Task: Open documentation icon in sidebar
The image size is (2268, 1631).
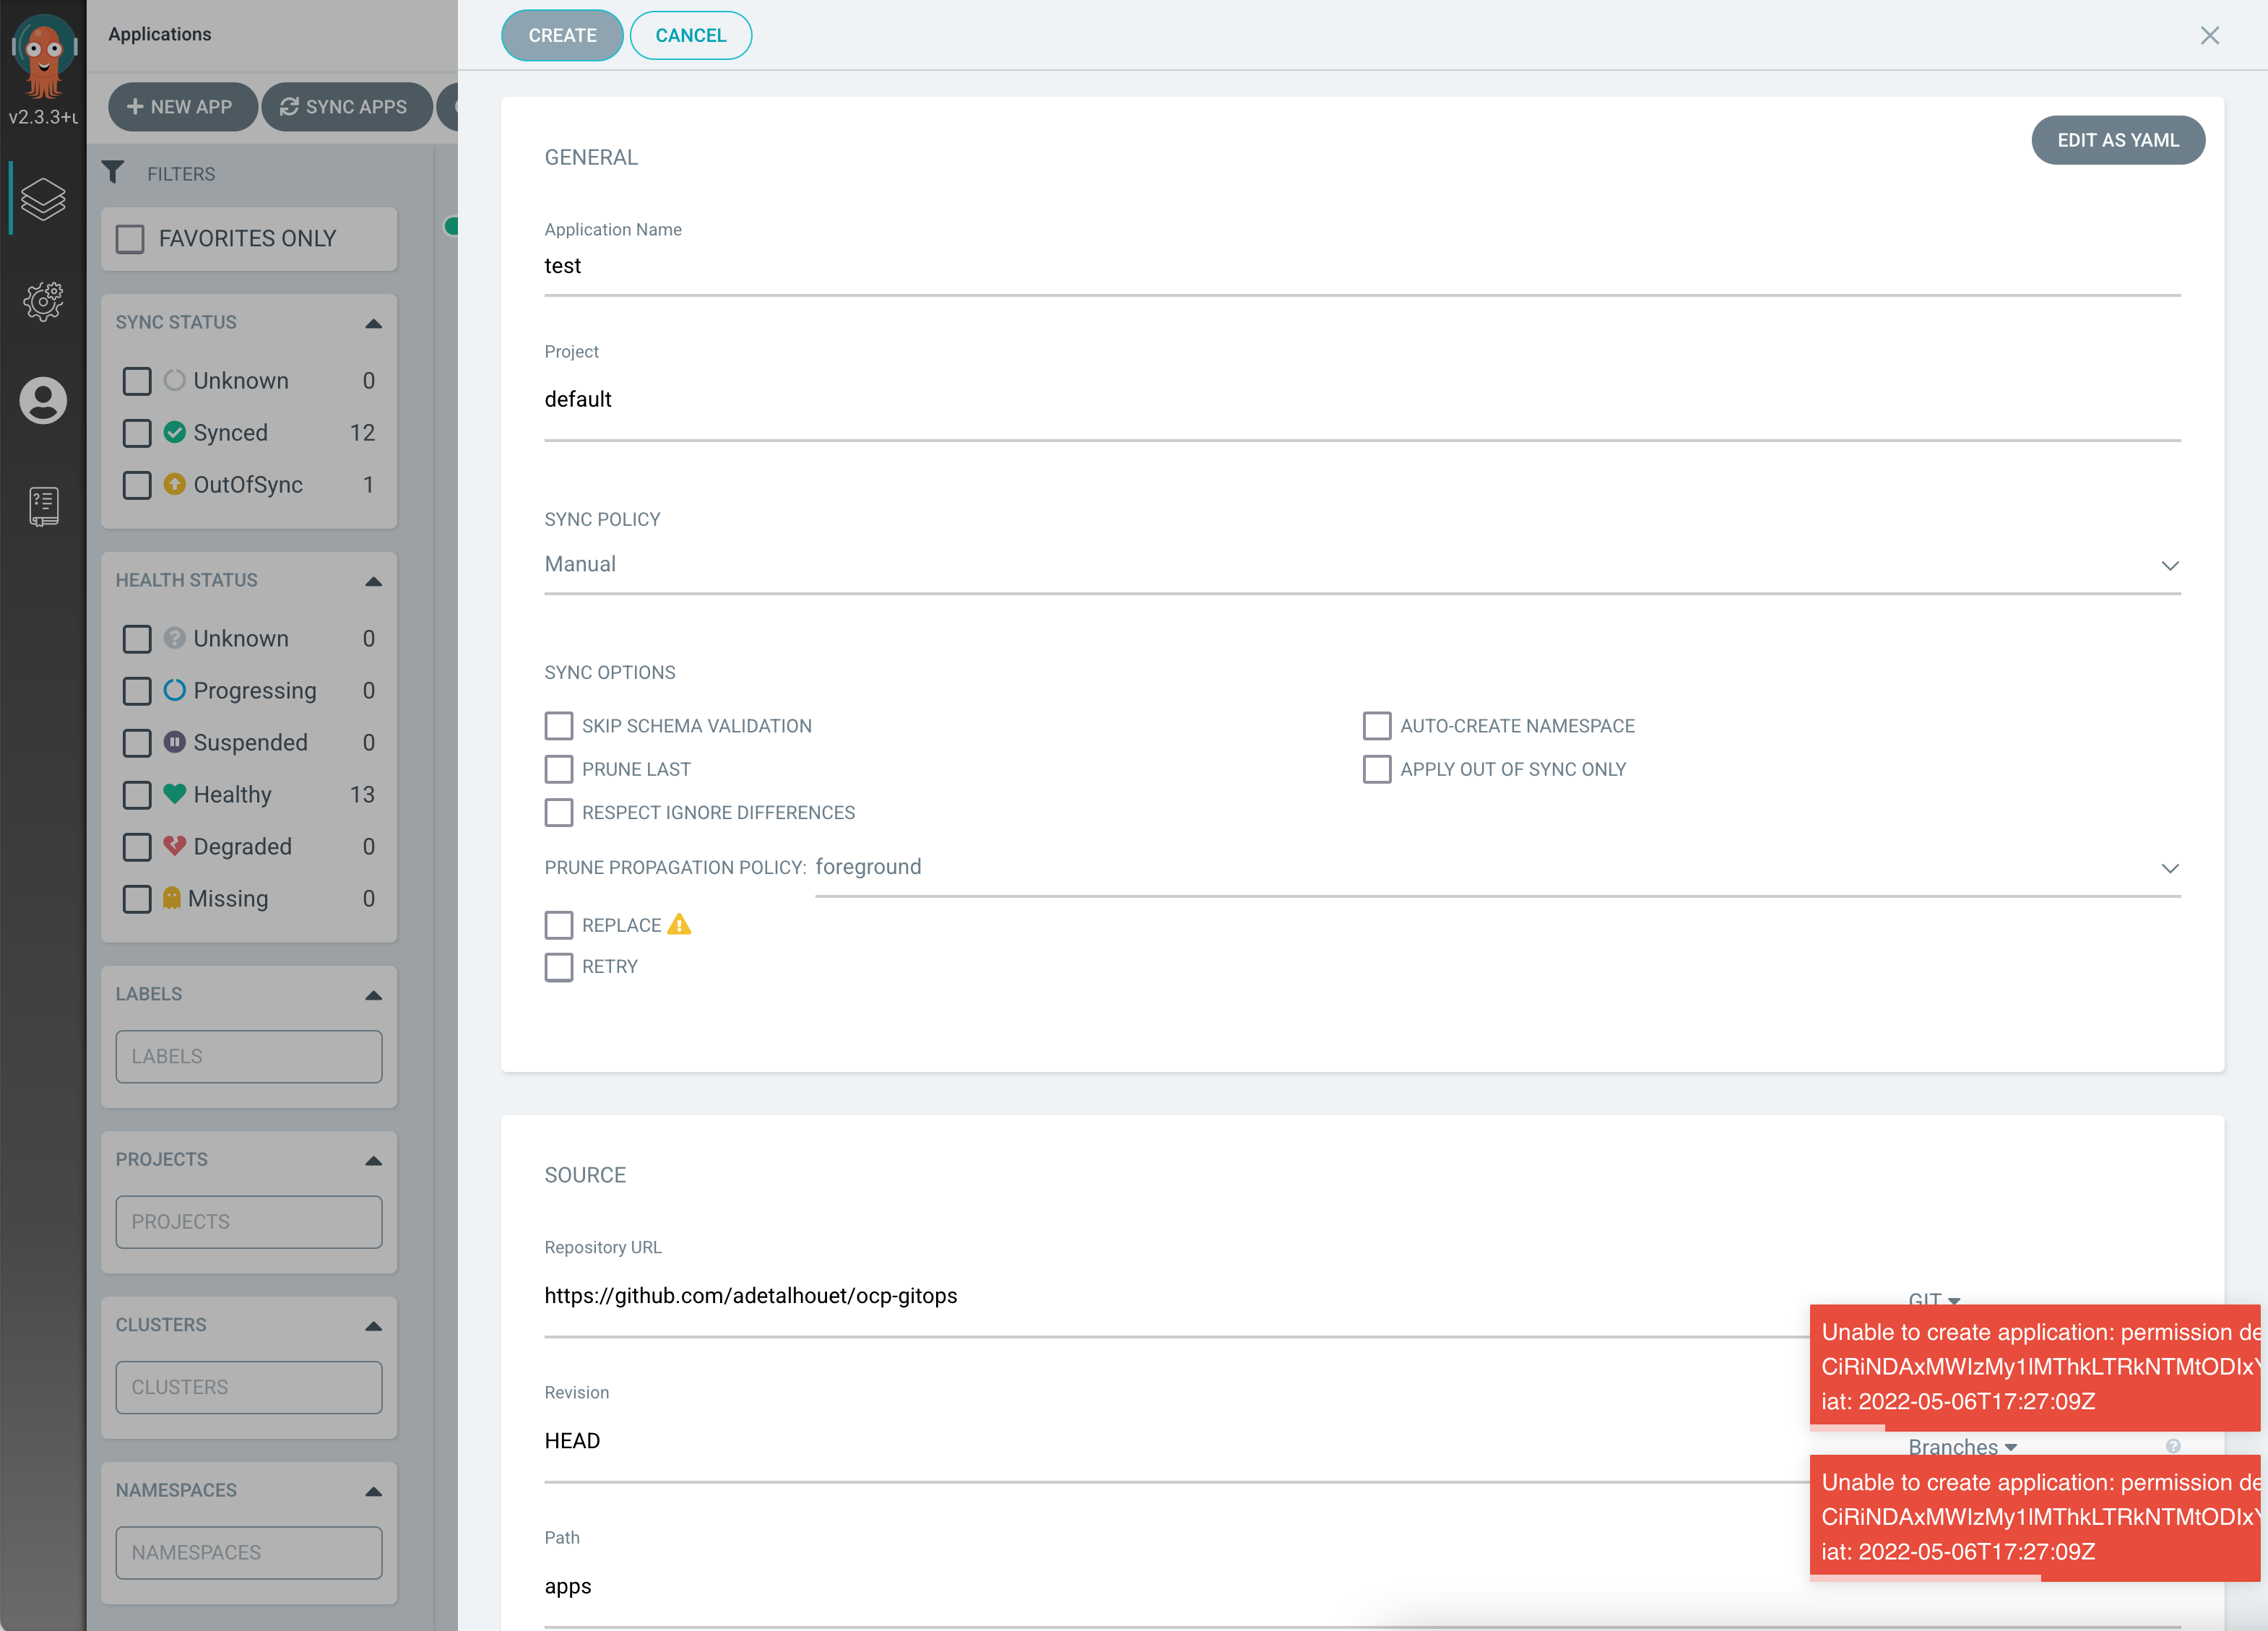Action: tap(43, 506)
